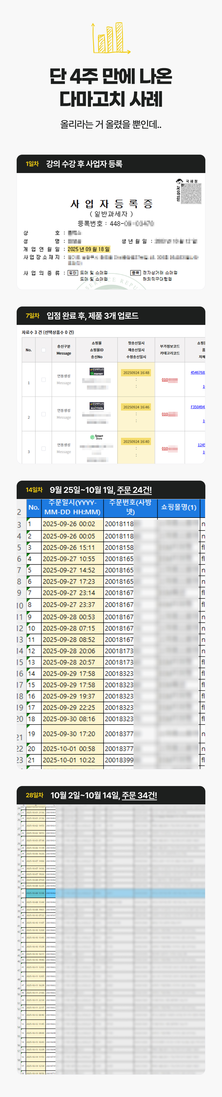The image size is (222, 1097).
Task: Click the Smart Store logo in row 3
Action: tap(97, 437)
